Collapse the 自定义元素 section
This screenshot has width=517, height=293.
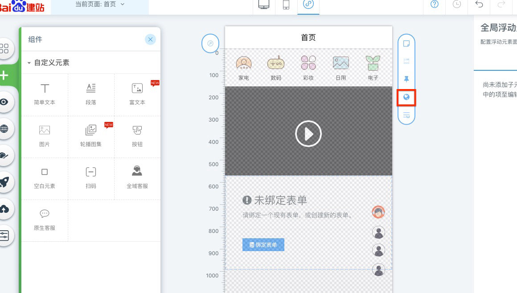(x=29, y=63)
